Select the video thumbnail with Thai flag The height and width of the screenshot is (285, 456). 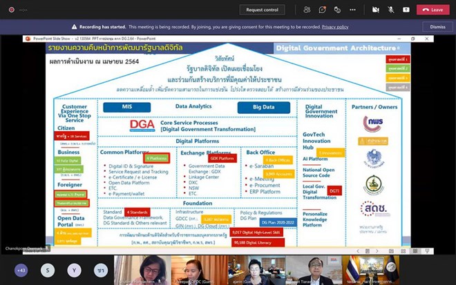point(371,271)
